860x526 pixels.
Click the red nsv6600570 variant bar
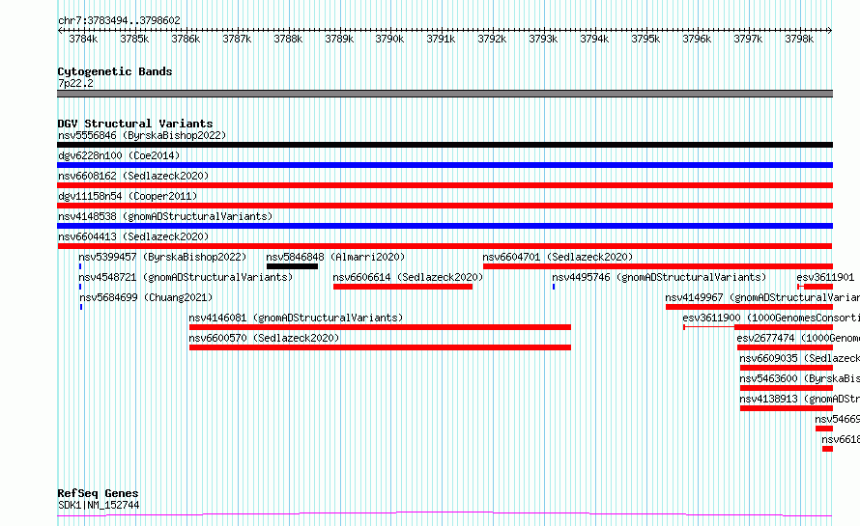pyautogui.click(x=380, y=347)
